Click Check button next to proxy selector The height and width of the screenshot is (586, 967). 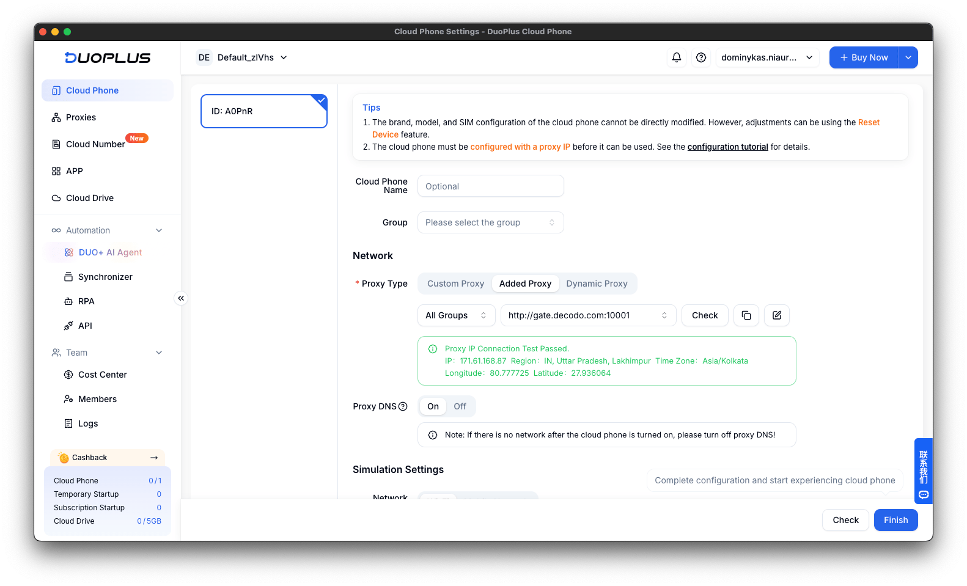tap(705, 315)
